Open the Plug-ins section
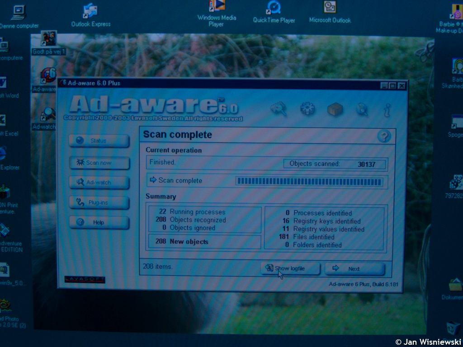Viewport: 463px width, 347px height. tap(99, 202)
